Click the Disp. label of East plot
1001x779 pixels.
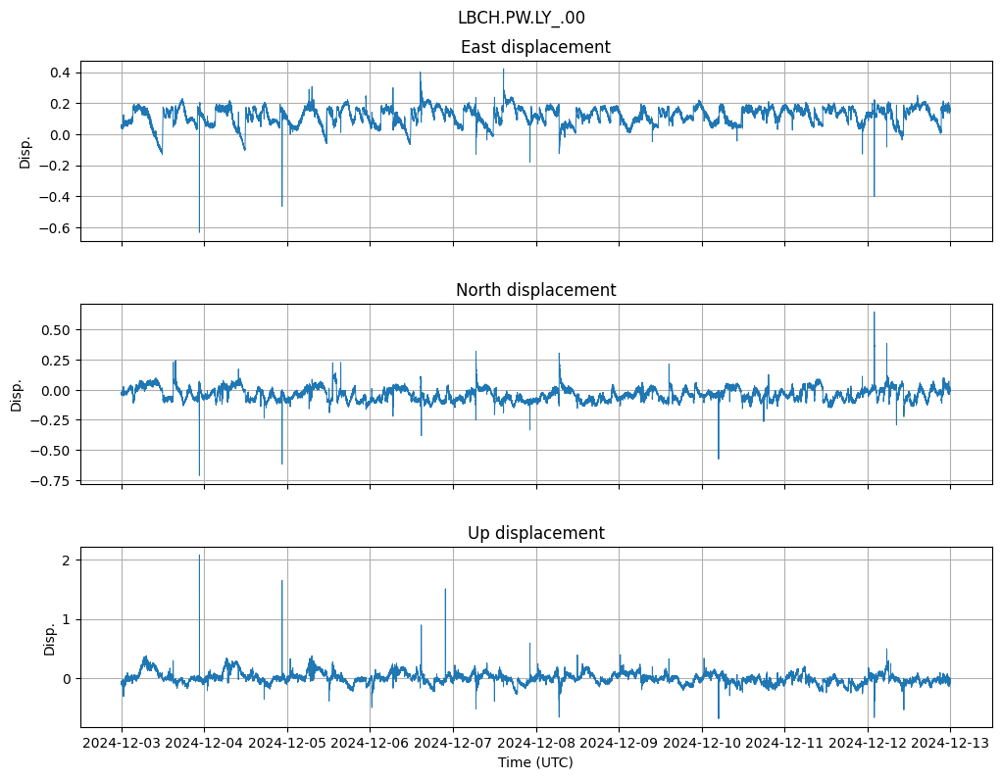coord(25,151)
